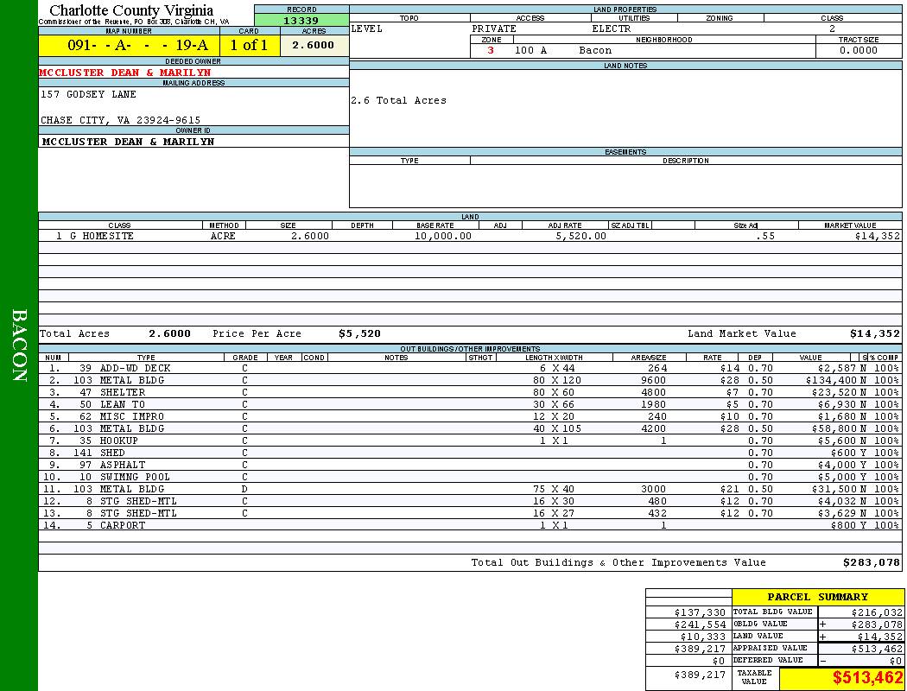The width and height of the screenshot is (907, 691).
Task: Click the yellow PARCEL SUMMARY header
Action: pos(817,597)
